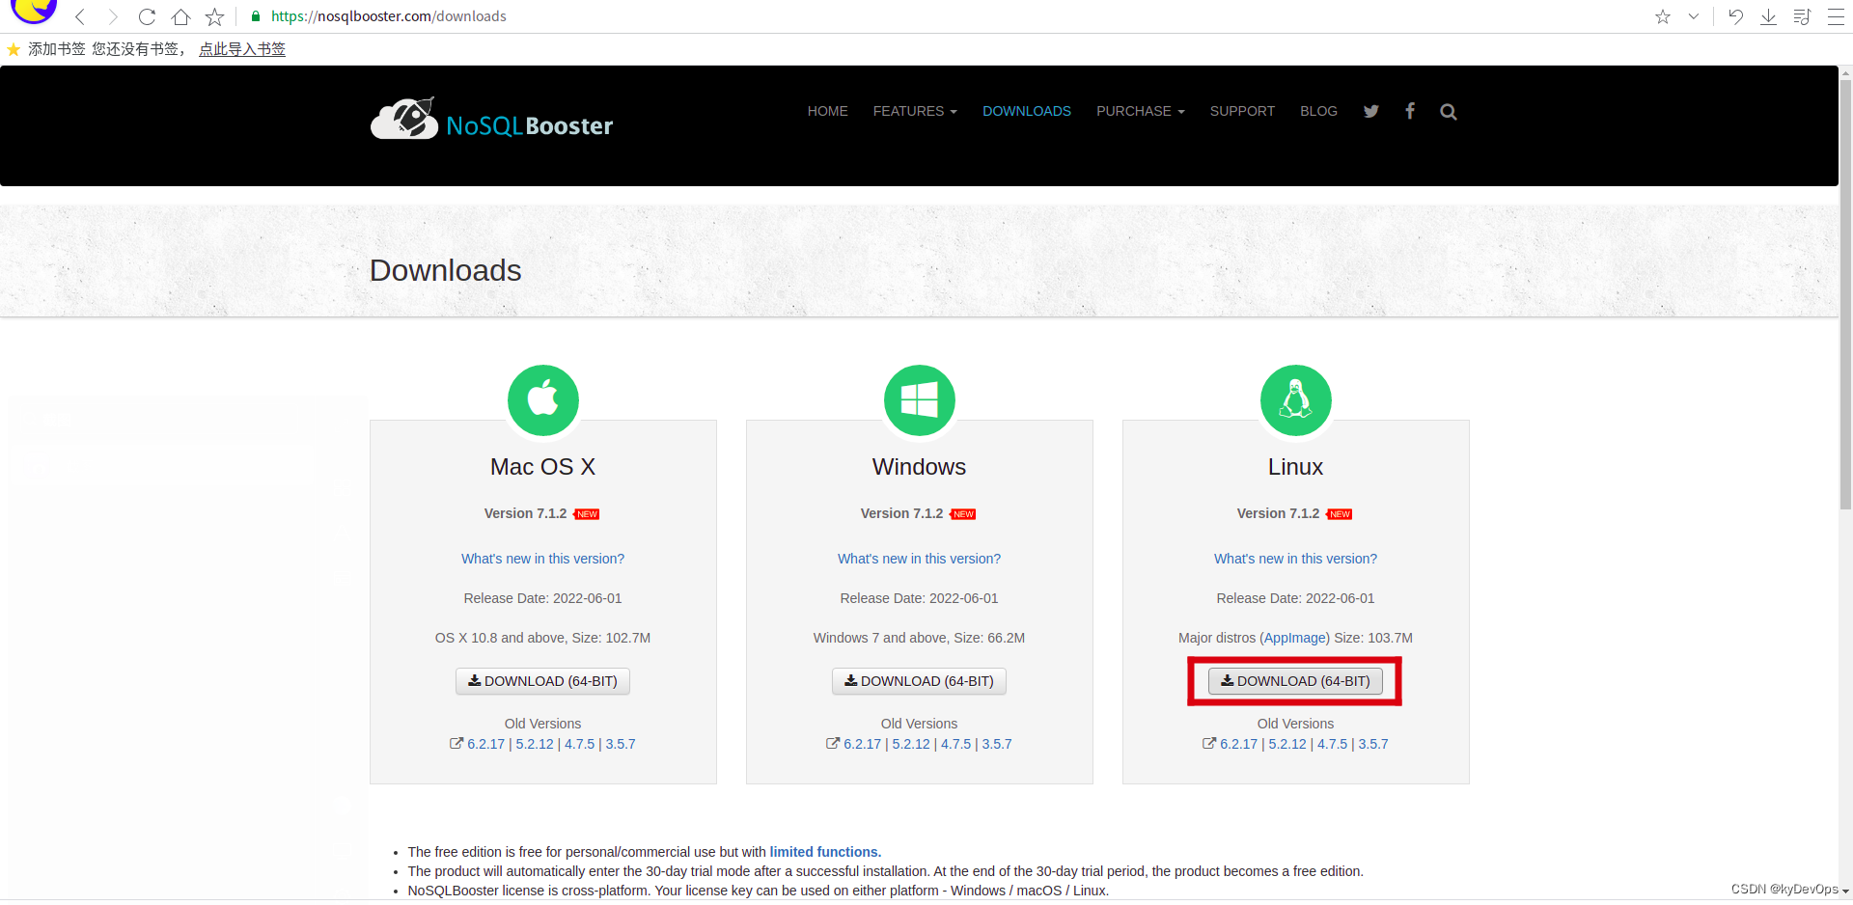1853x905 pixels.
Task: Click the Linux NEW badge
Action: [1340, 514]
